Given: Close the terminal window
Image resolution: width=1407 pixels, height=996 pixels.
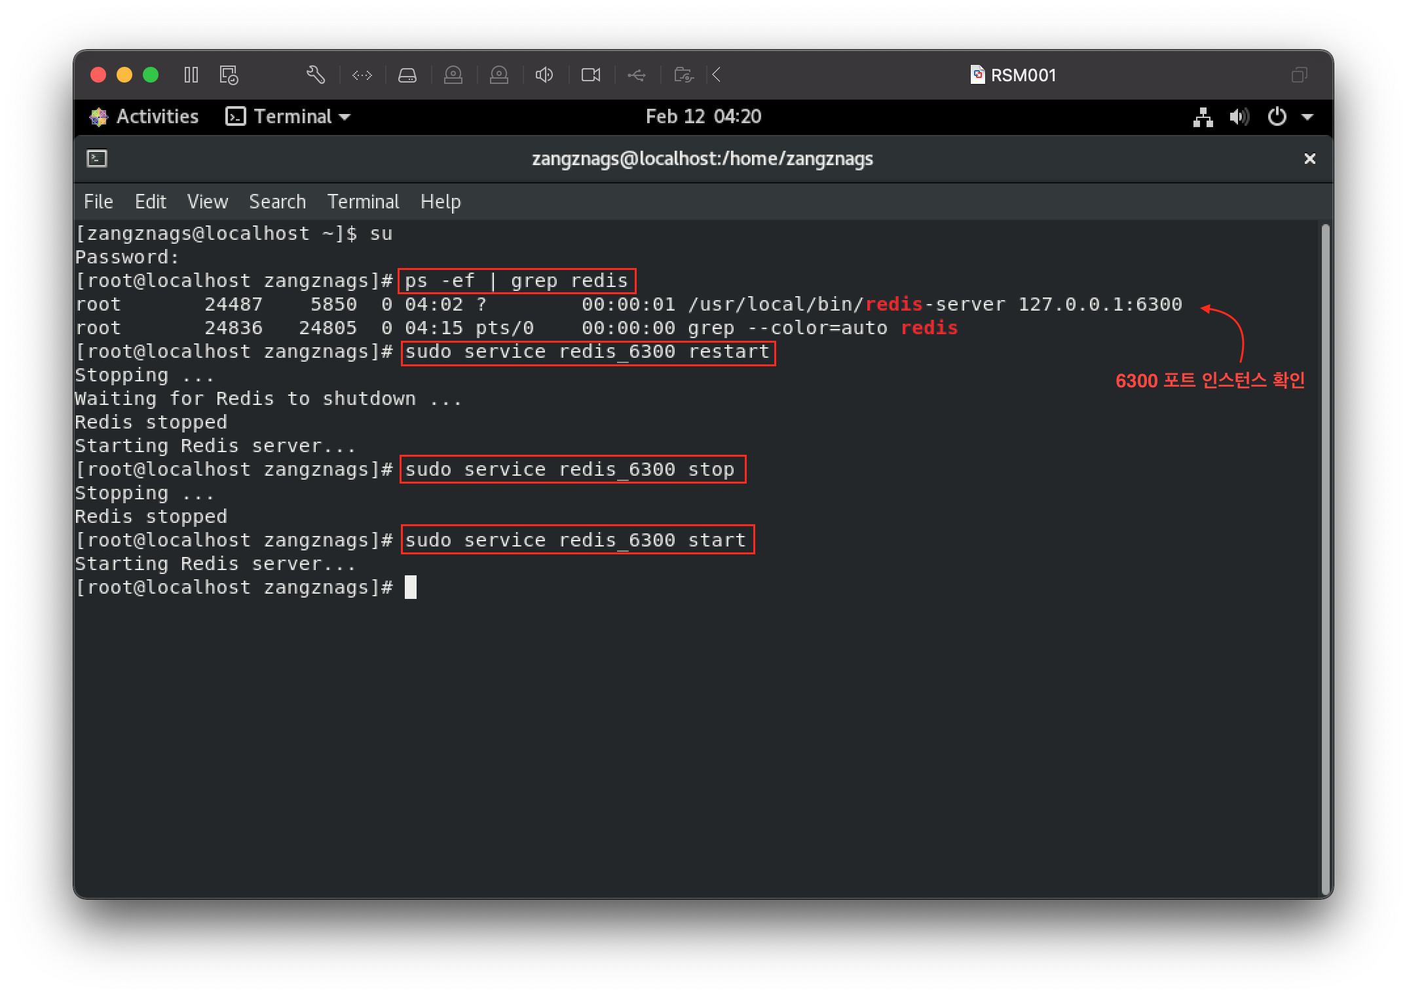Looking at the screenshot, I should point(1309,159).
